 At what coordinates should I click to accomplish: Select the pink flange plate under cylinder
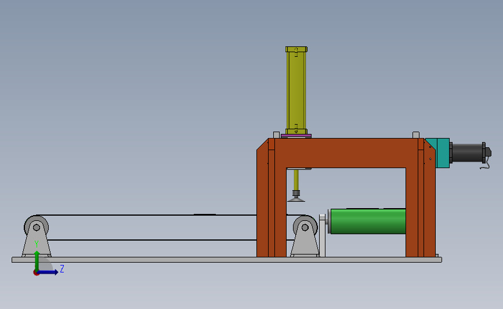(296, 136)
